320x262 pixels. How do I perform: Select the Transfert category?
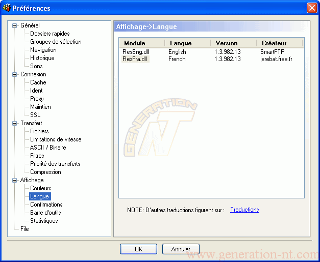(x=31, y=123)
